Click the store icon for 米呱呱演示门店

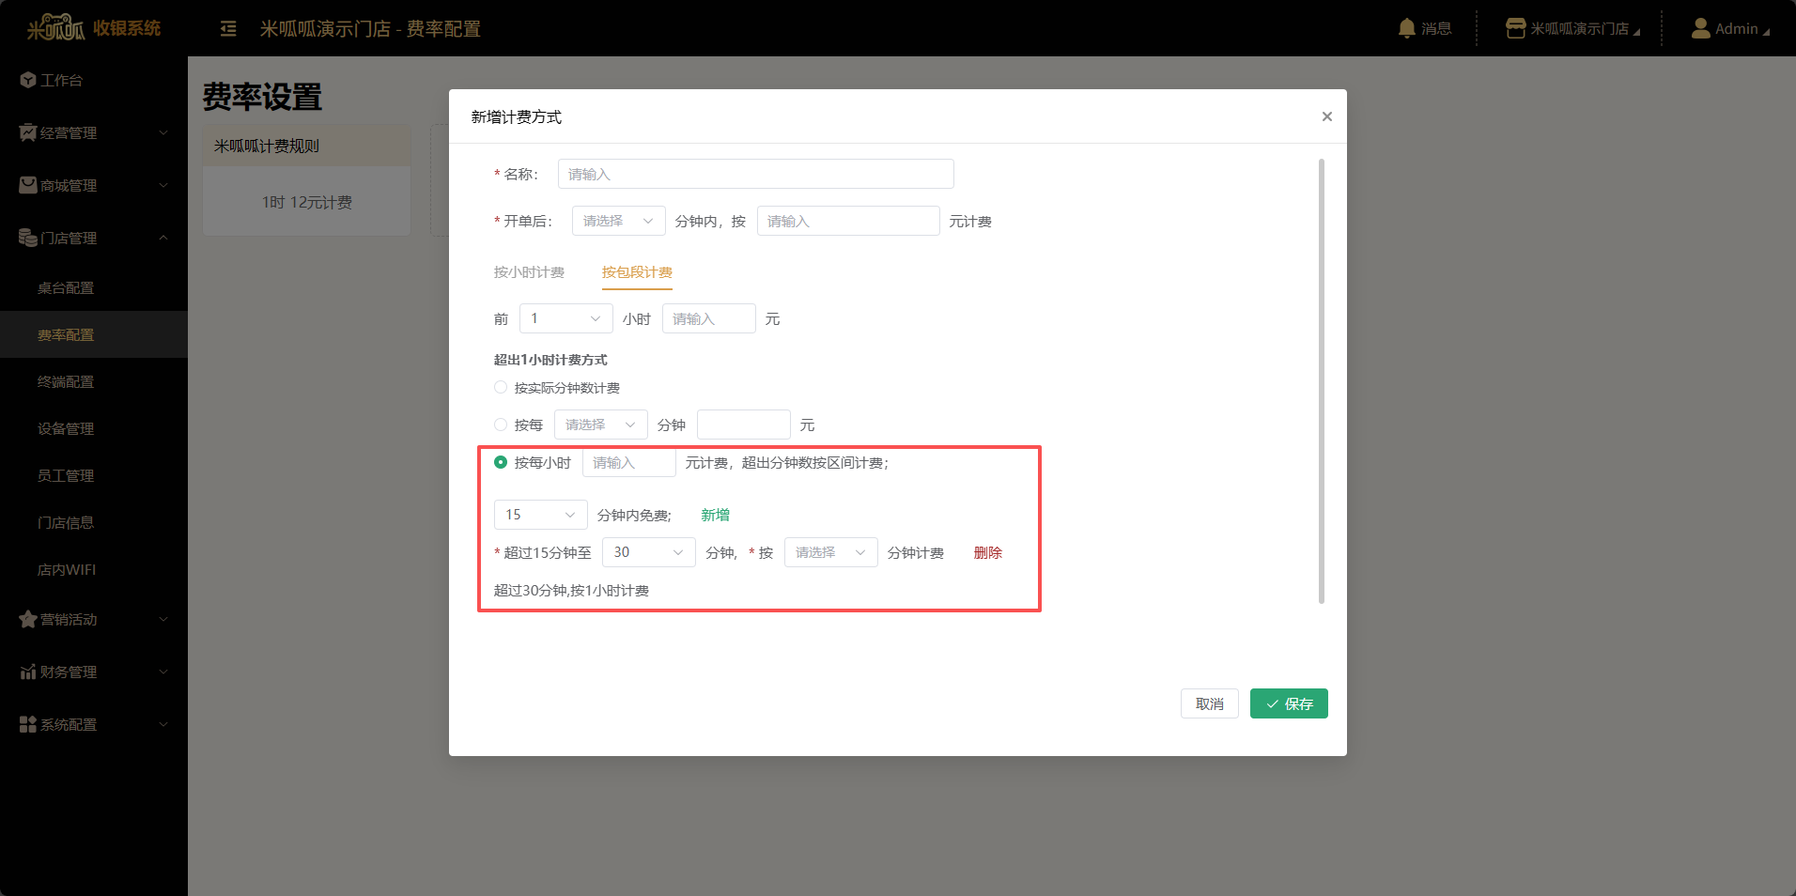tap(1515, 28)
